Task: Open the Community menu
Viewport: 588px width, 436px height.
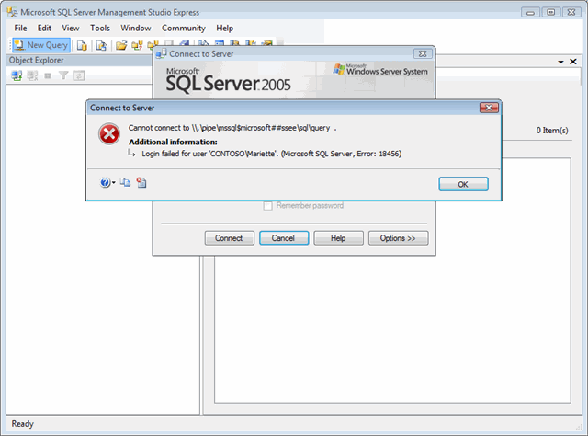Action: 184,29
